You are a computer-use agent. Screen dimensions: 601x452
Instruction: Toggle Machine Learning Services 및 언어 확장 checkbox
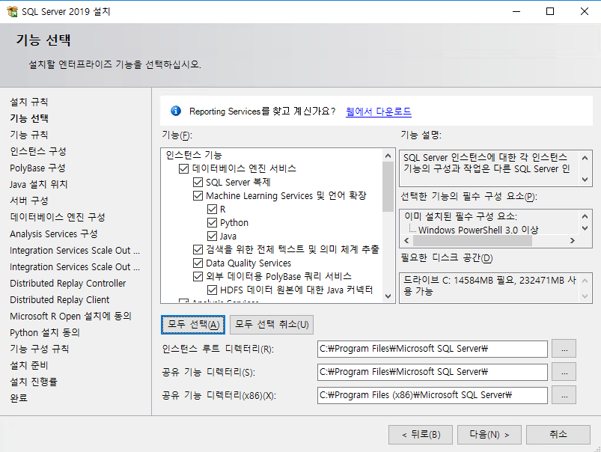pos(198,195)
